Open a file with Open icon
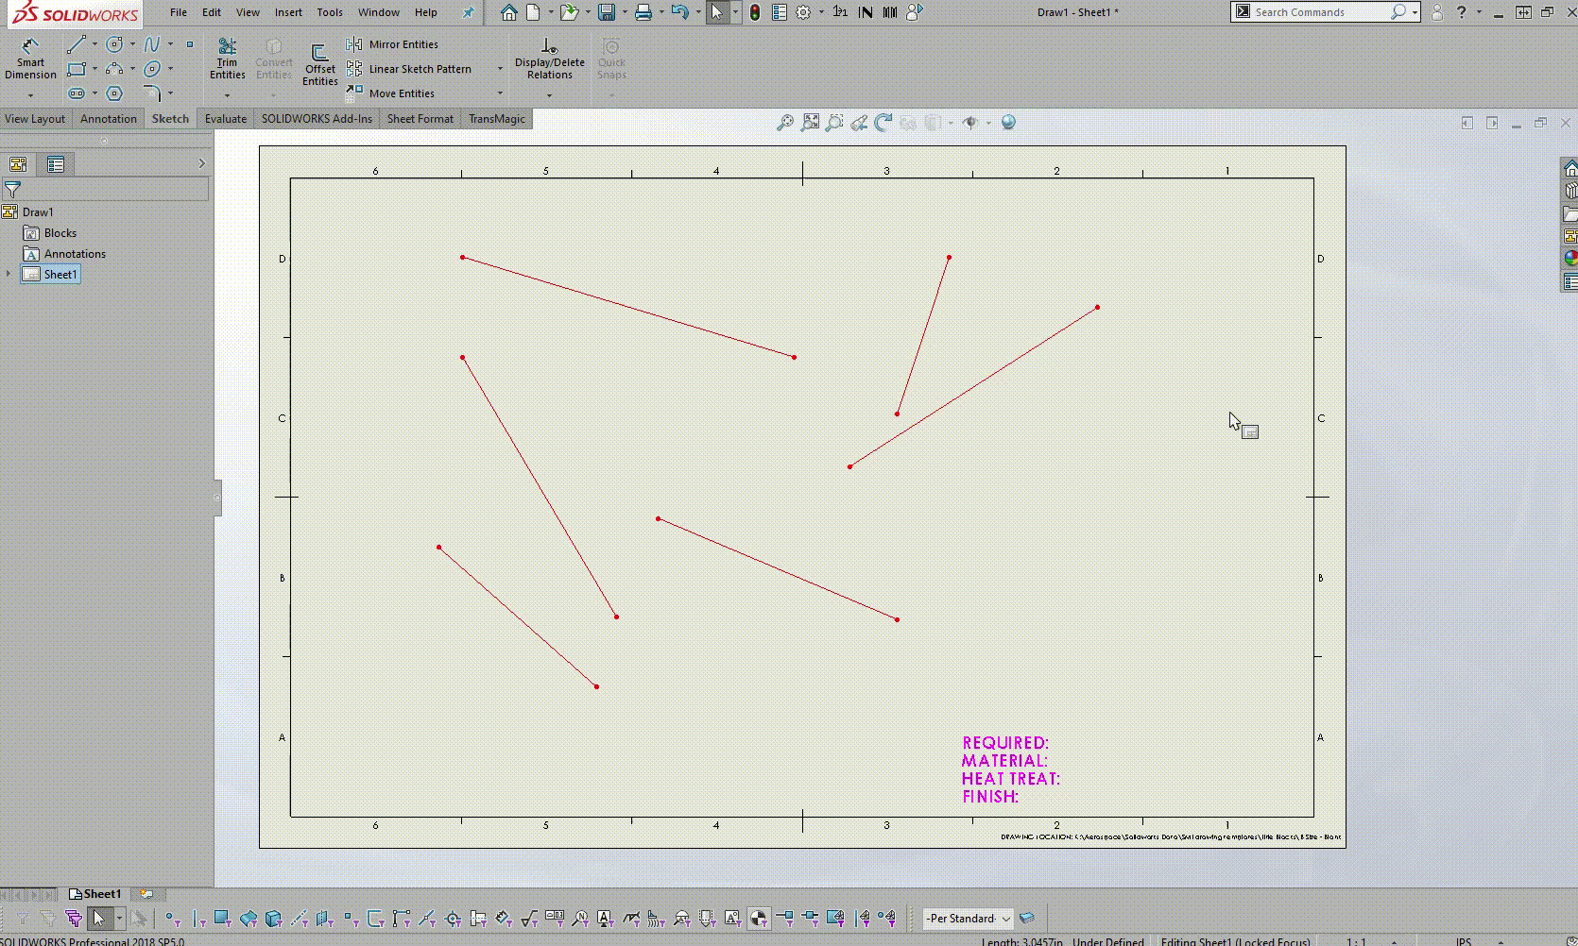 tap(568, 12)
